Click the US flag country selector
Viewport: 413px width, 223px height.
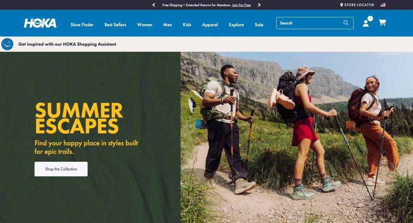(x=383, y=5)
